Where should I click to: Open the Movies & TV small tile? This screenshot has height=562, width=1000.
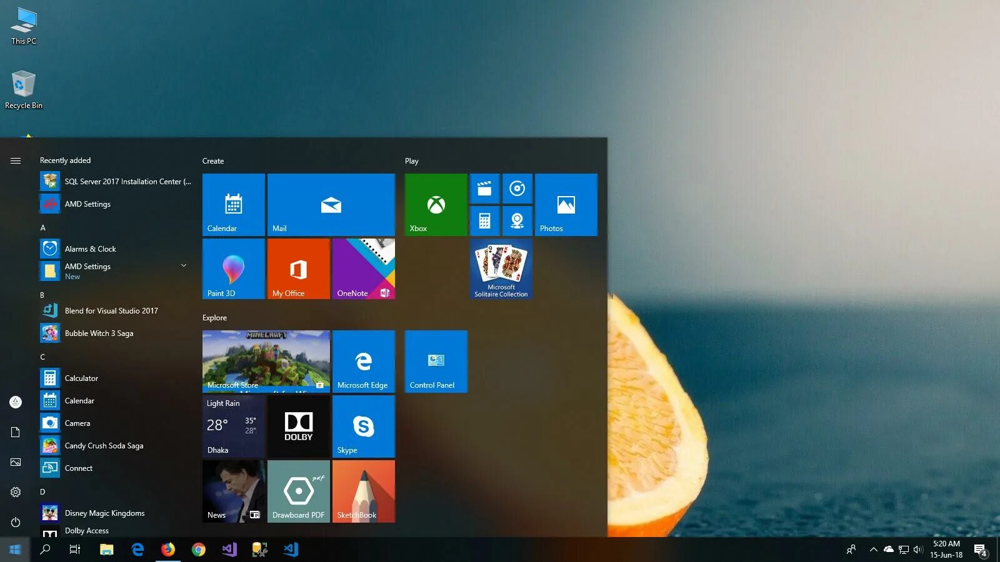485,189
